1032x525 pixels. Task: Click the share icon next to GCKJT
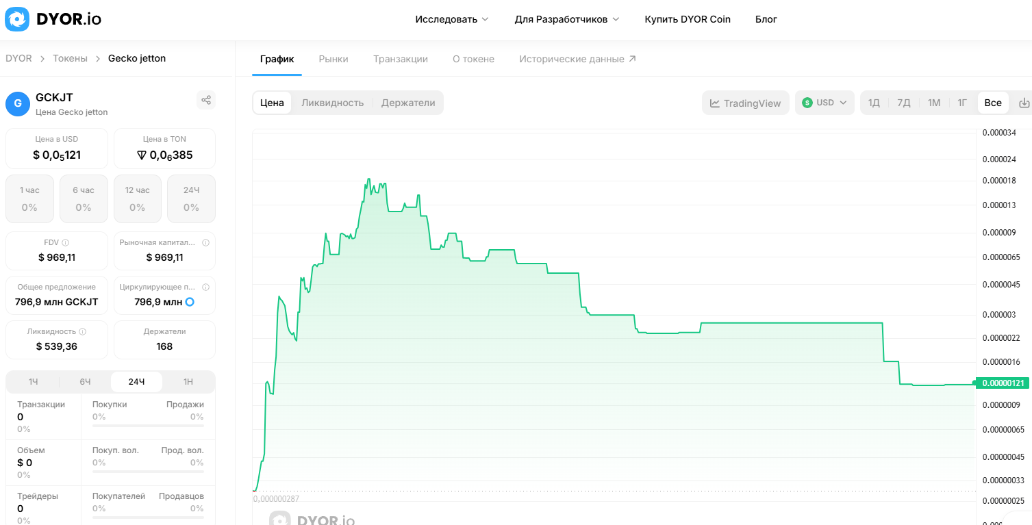click(206, 100)
